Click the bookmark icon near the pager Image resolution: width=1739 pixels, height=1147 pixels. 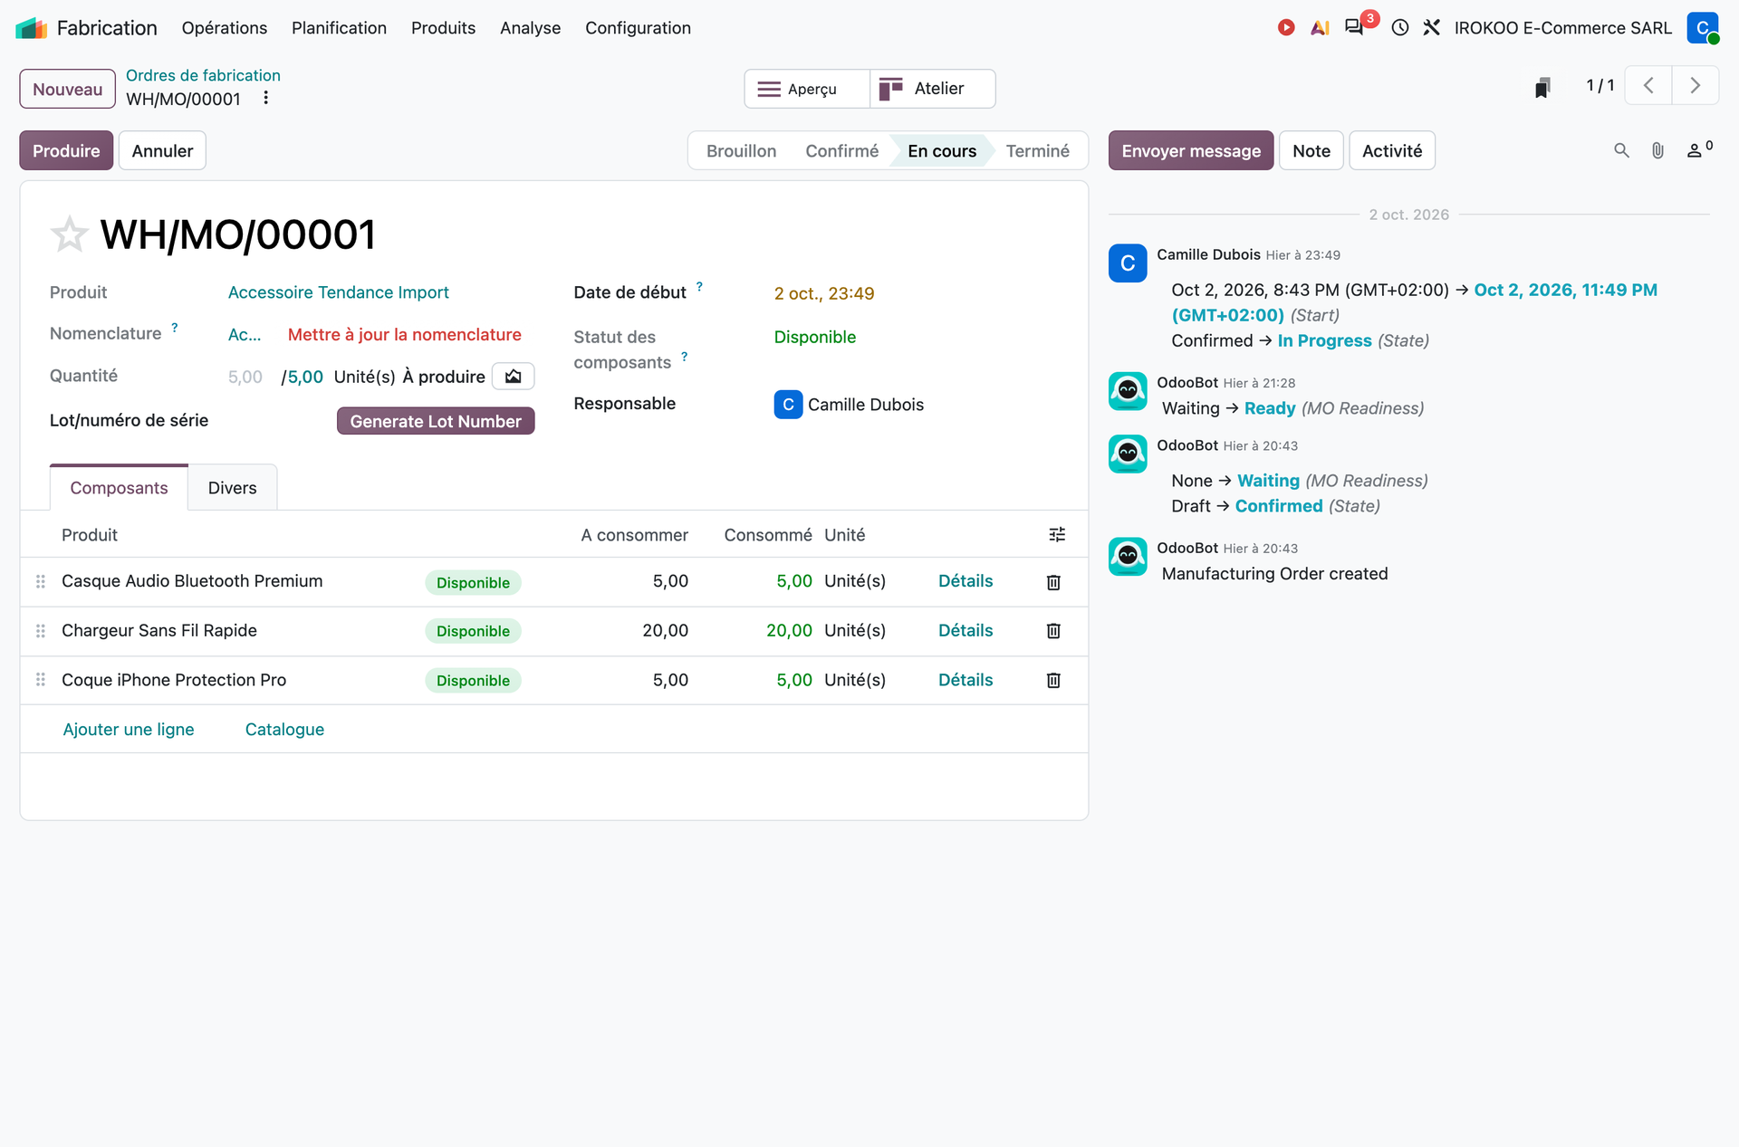tap(1542, 87)
